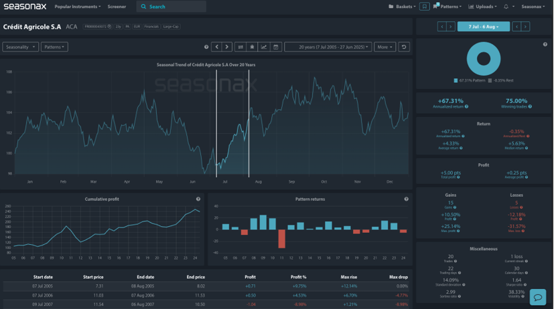Click info icon next to Sharpe ratio
The height and width of the screenshot is (309, 554).
point(525,285)
